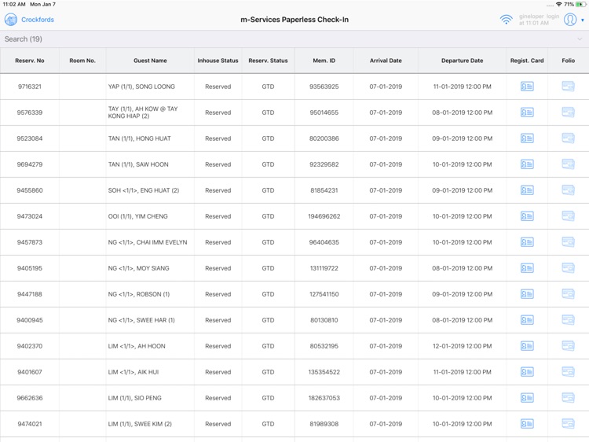Open Folio for YAP SONG LOONG
Screen dimensions: 589x442
[x=568, y=87]
